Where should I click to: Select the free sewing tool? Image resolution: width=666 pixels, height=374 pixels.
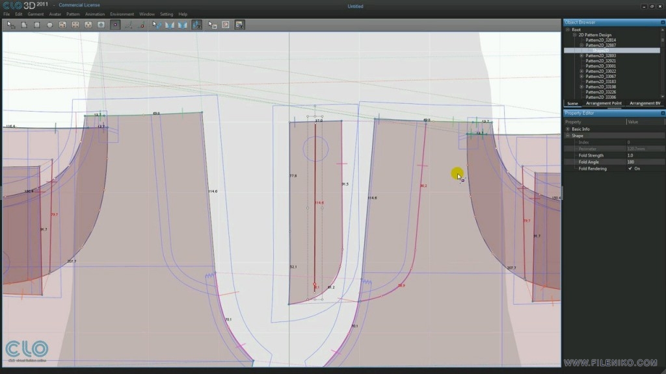(x=183, y=25)
